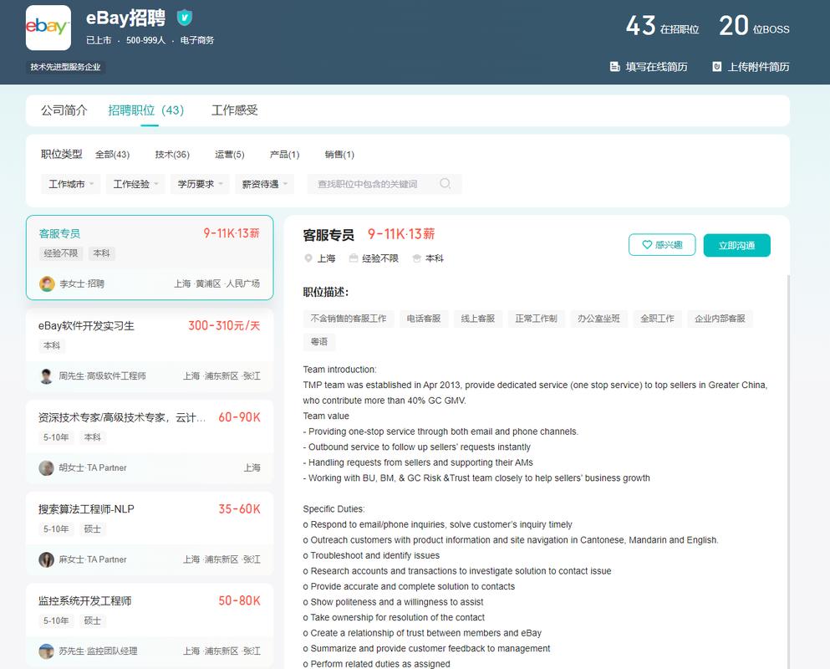This screenshot has height=669, width=830.
Task: Click the 35-60K salary text
Action: point(239,509)
